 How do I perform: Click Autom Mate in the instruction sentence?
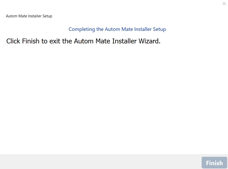tap(91, 41)
